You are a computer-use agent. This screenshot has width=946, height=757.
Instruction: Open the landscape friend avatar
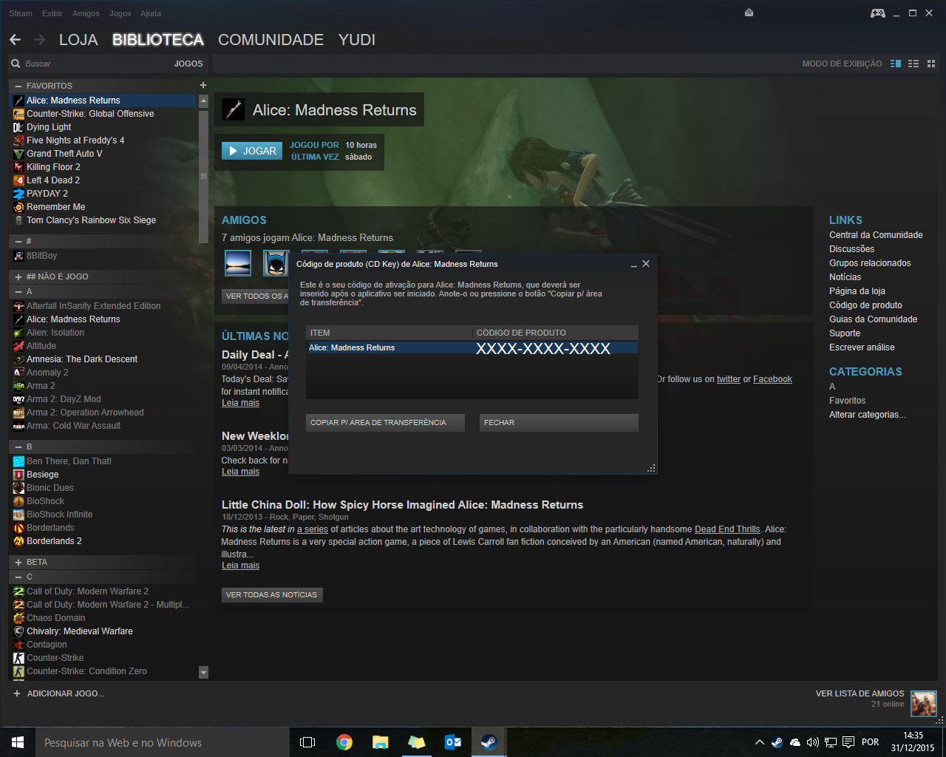click(x=238, y=263)
